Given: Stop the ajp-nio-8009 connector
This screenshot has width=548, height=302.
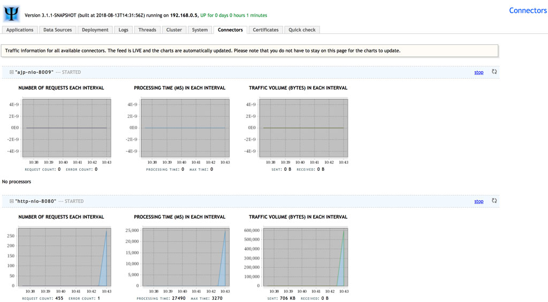Looking at the screenshot, I should tap(479, 72).
